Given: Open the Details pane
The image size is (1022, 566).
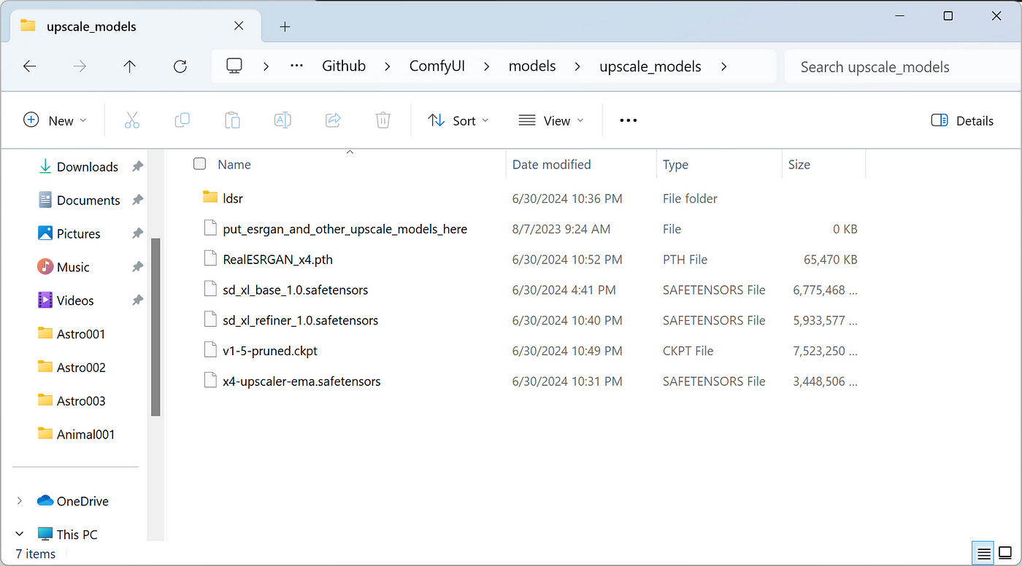Looking at the screenshot, I should [961, 120].
